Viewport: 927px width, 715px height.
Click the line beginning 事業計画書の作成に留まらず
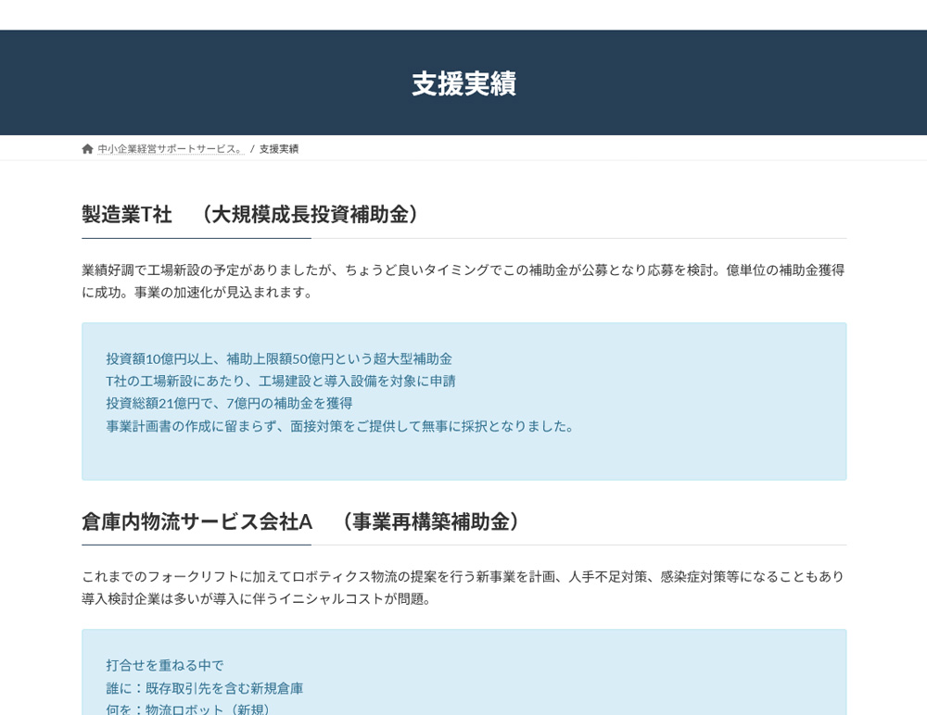pos(342,426)
